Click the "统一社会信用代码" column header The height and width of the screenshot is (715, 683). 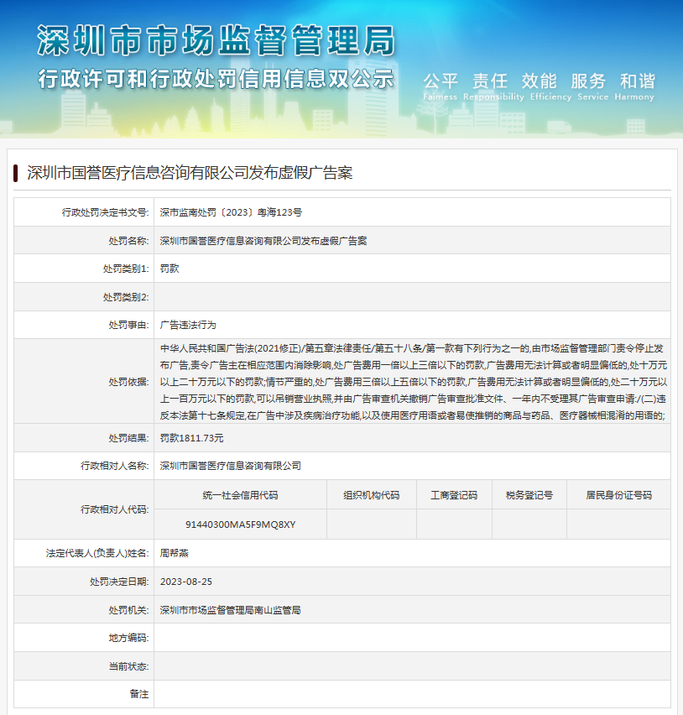240,495
